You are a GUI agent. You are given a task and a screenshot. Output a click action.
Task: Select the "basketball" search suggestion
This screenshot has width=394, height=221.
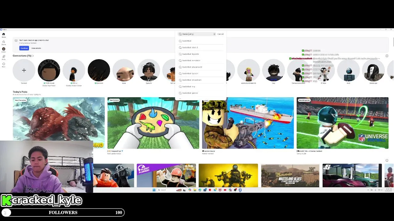(201, 41)
